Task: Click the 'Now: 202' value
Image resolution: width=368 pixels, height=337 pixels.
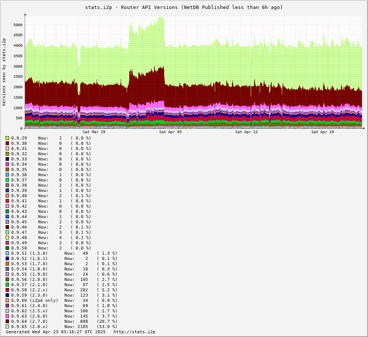Action: (76, 290)
